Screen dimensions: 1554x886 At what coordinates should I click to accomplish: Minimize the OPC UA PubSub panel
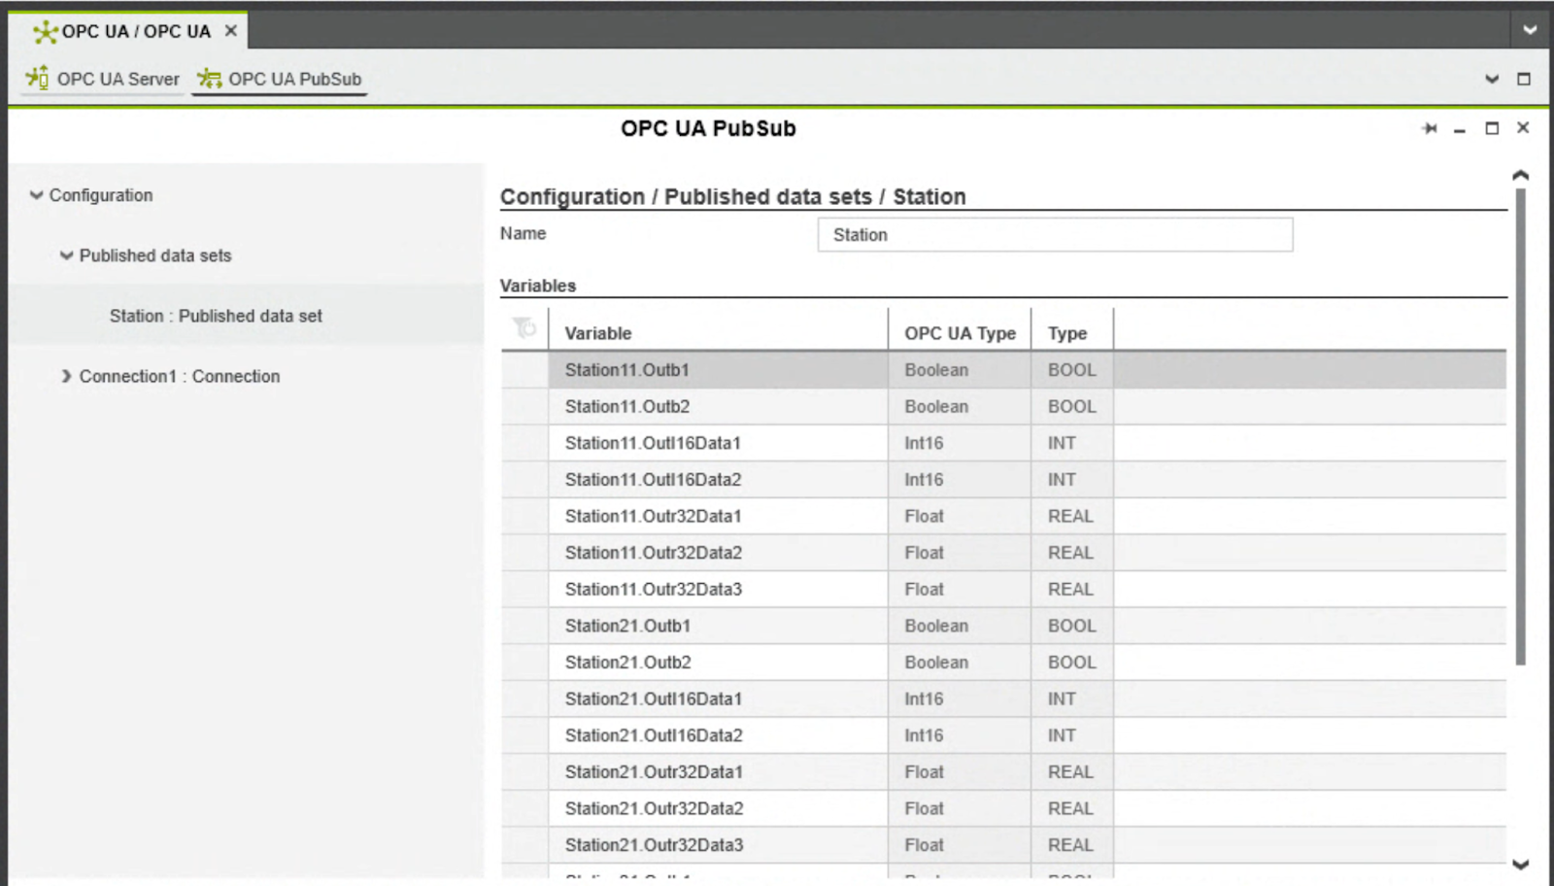point(1459,129)
